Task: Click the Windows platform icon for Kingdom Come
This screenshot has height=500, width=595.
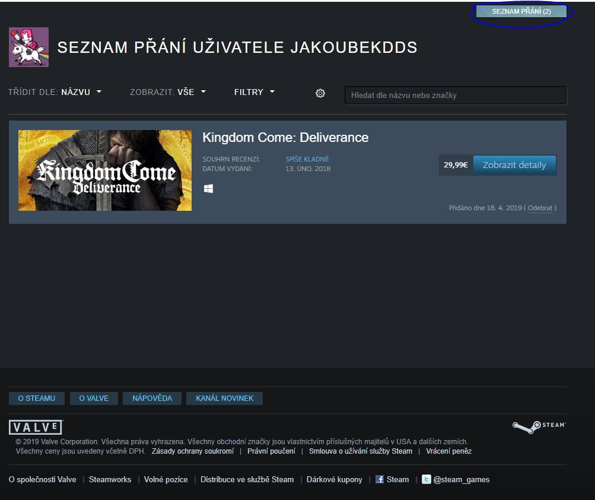Action: point(208,188)
